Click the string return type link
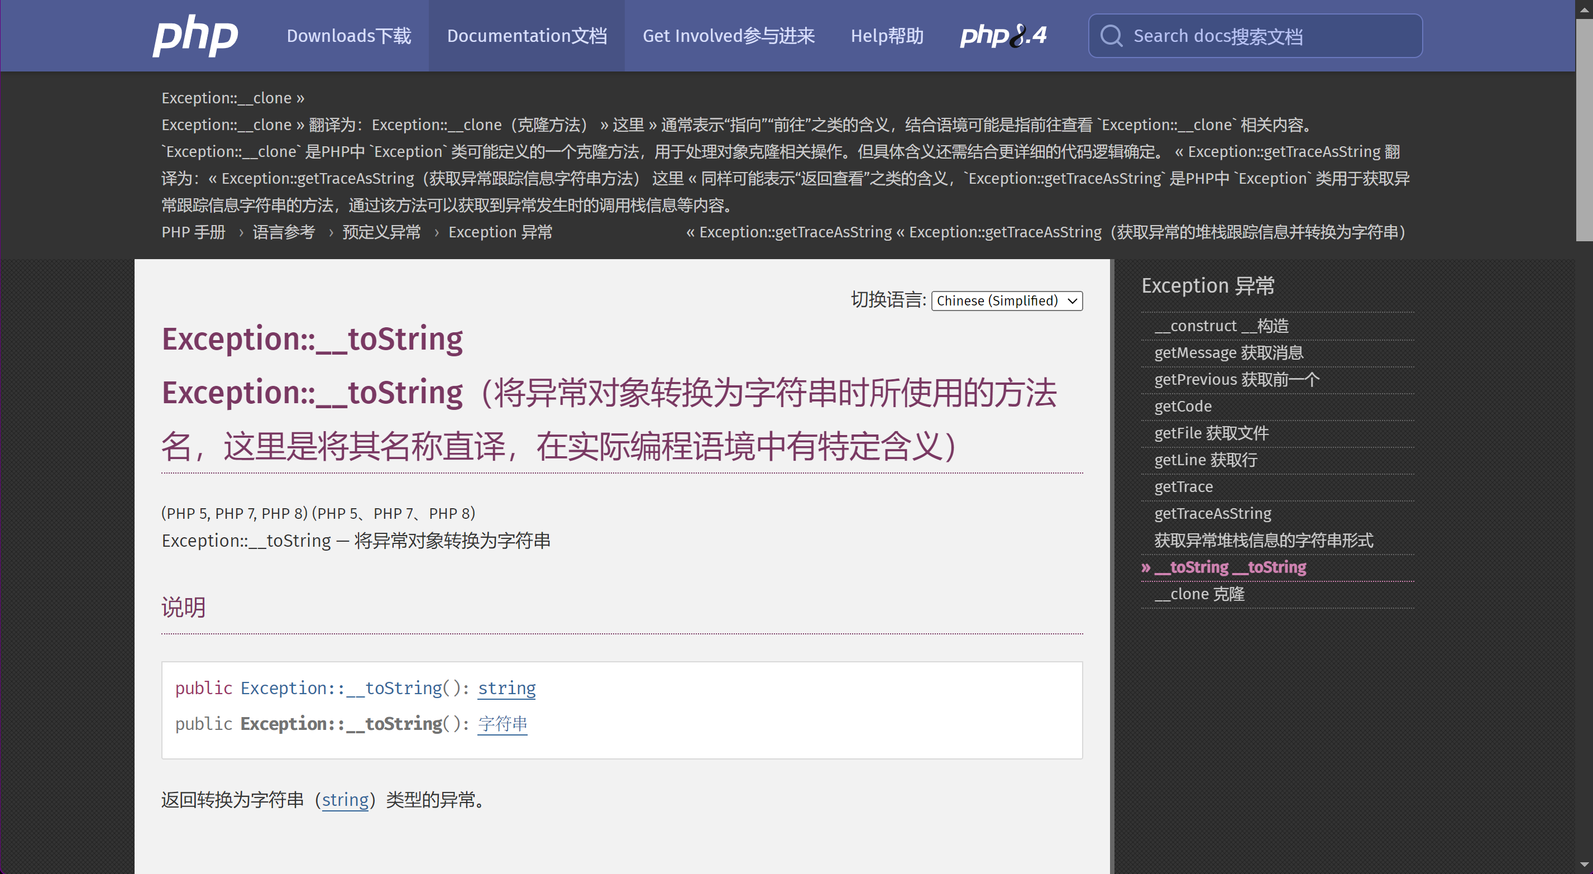 [506, 688]
